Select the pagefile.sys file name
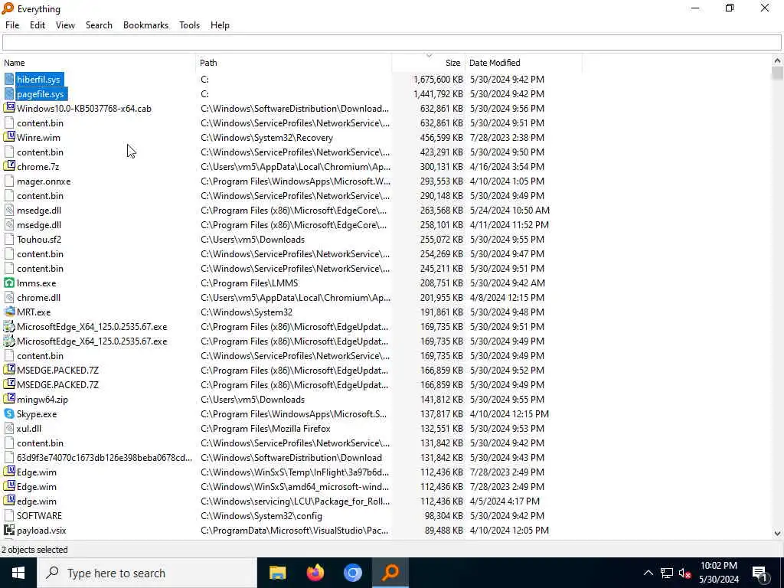784x588 pixels. click(41, 93)
